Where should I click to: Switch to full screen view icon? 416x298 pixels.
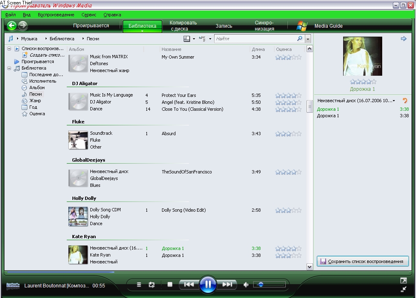tap(403, 280)
